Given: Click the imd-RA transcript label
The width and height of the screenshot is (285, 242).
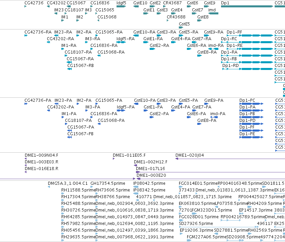Looking at the screenshot, I should tap(216, 46).
